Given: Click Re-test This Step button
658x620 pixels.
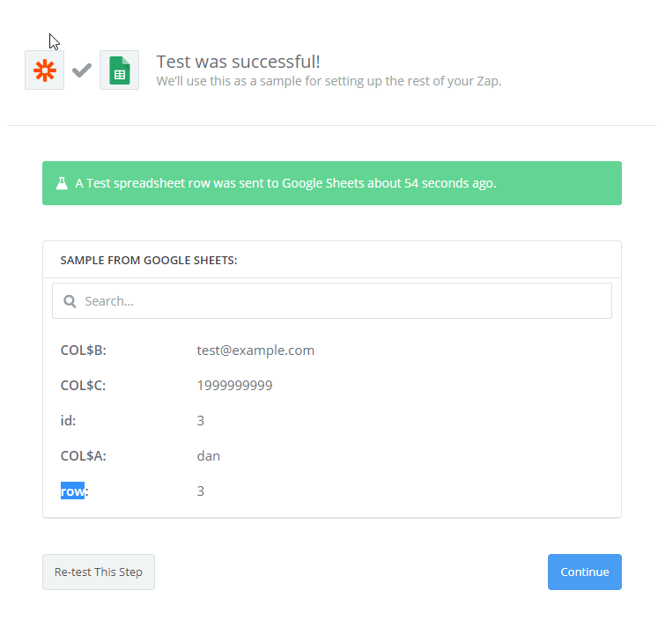Looking at the screenshot, I should click(x=99, y=572).
